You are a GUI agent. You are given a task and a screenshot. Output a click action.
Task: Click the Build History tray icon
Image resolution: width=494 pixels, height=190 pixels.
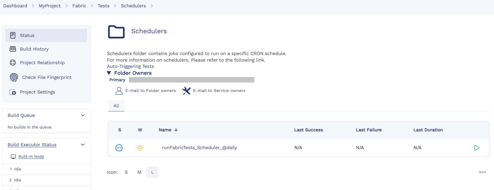coord(13,49)
